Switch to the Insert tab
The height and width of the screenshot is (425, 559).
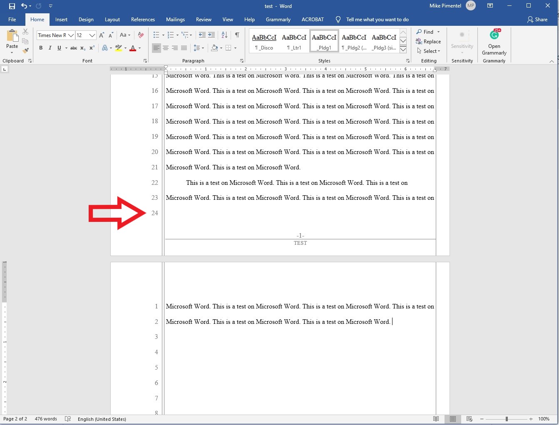61,20
